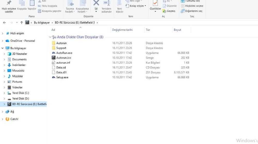Choose Yolu kopyala in ribbon
Screen dimensions: 258x144
click(47, 6)
